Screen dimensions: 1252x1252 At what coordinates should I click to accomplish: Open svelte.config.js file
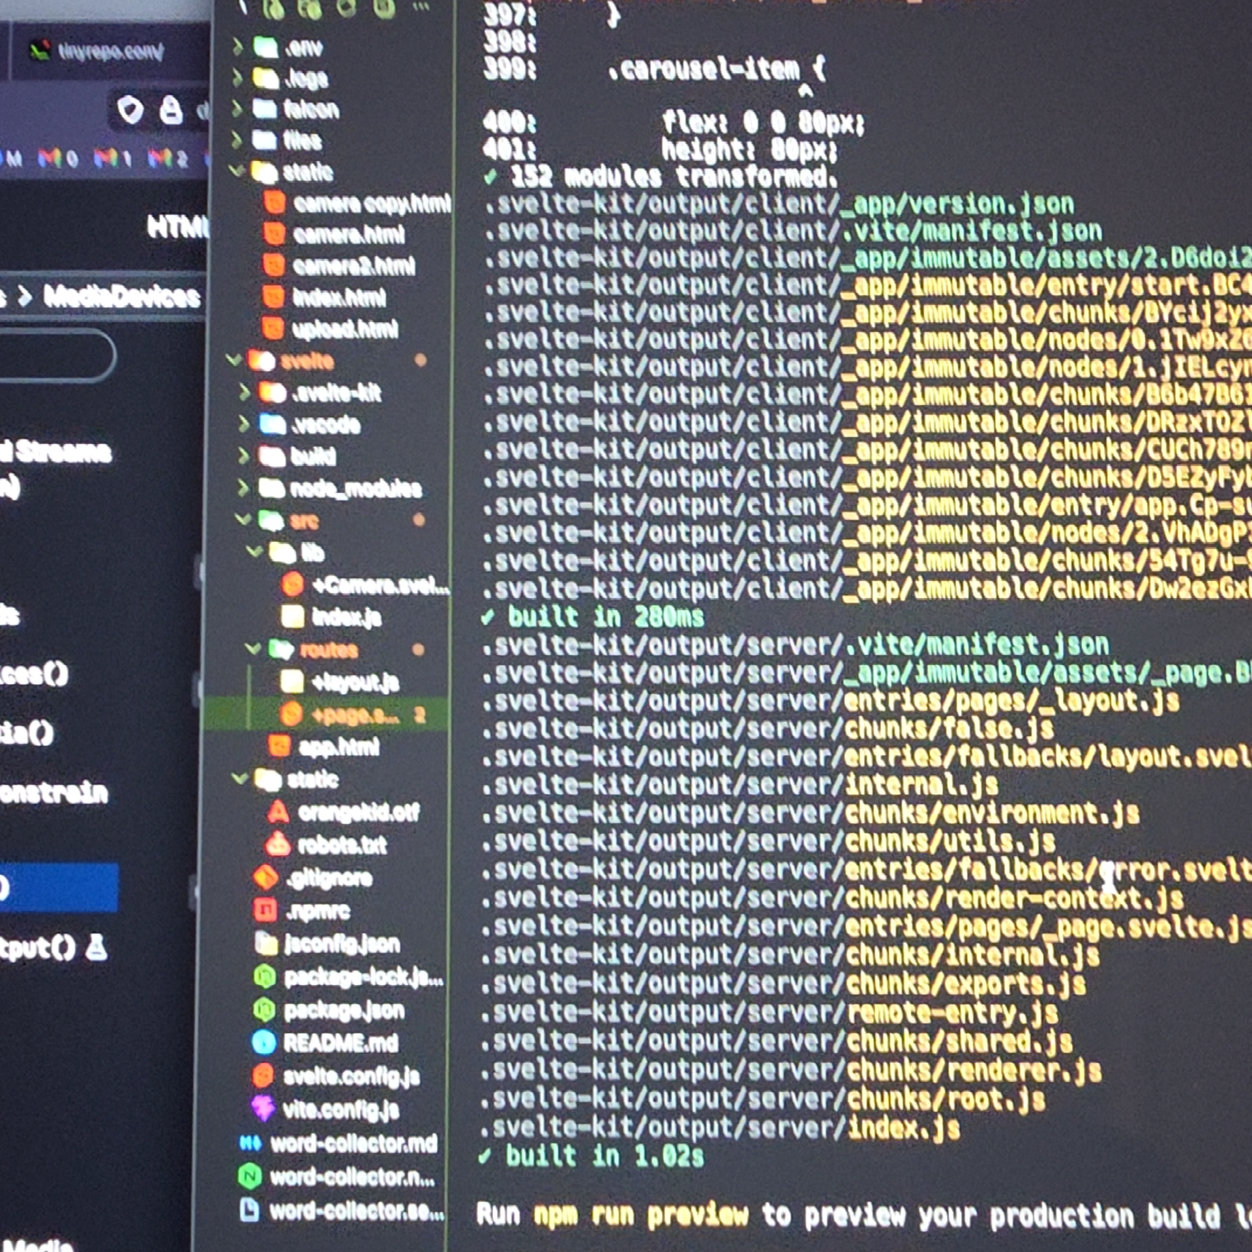[x=351, y=1077]
